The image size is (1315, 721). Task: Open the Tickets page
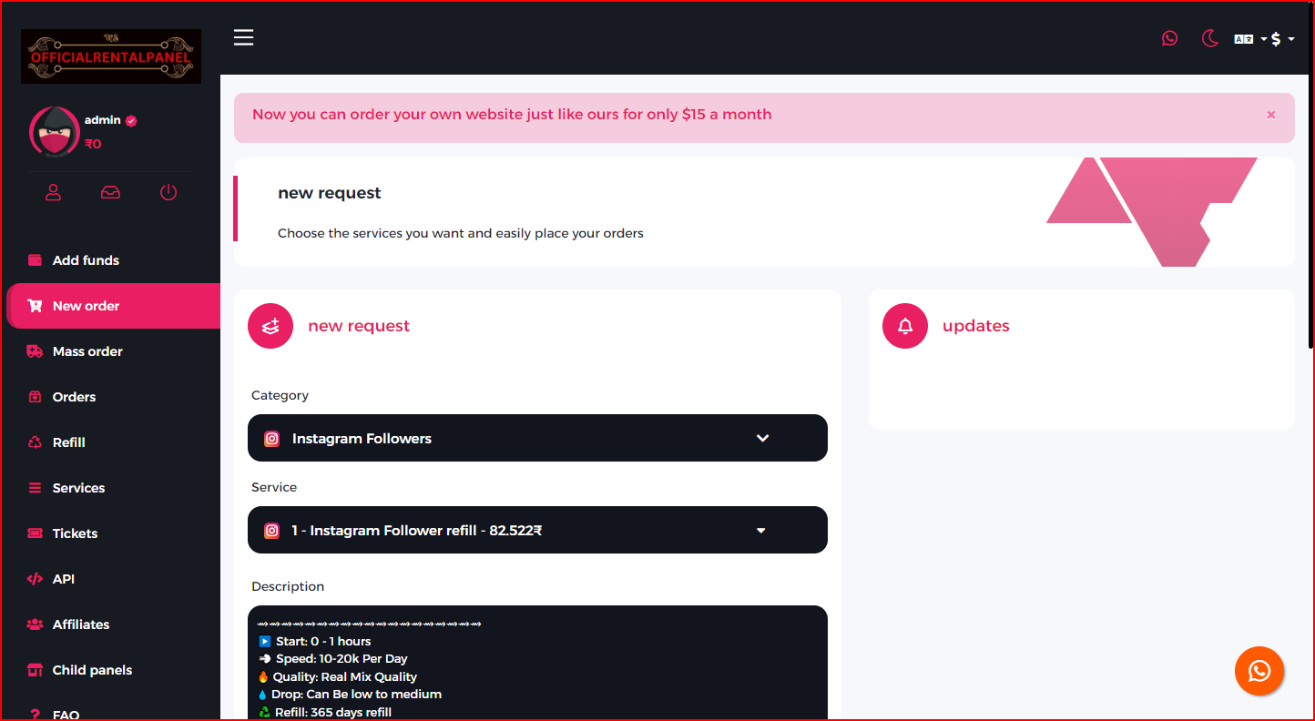(75, 533)
